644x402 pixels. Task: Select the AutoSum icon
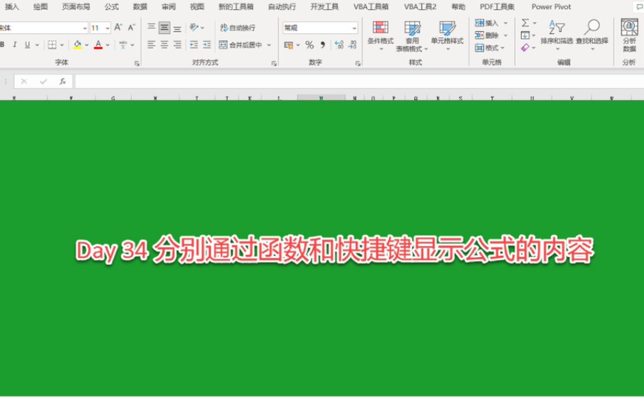[x=526, y=22]
